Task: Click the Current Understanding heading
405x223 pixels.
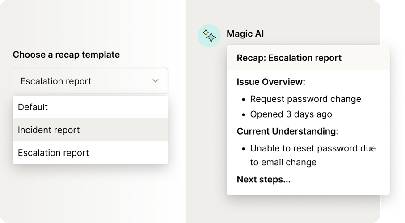Action: point(287,131)
